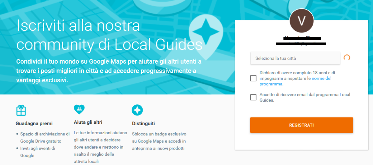Open the Seleziona la tua città field
The image size is (373, 165).
point(295,58)
